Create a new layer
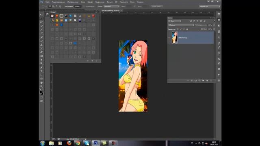Image resolution: width=260 pixels, height=146 pixels. (x=207, y=81)
